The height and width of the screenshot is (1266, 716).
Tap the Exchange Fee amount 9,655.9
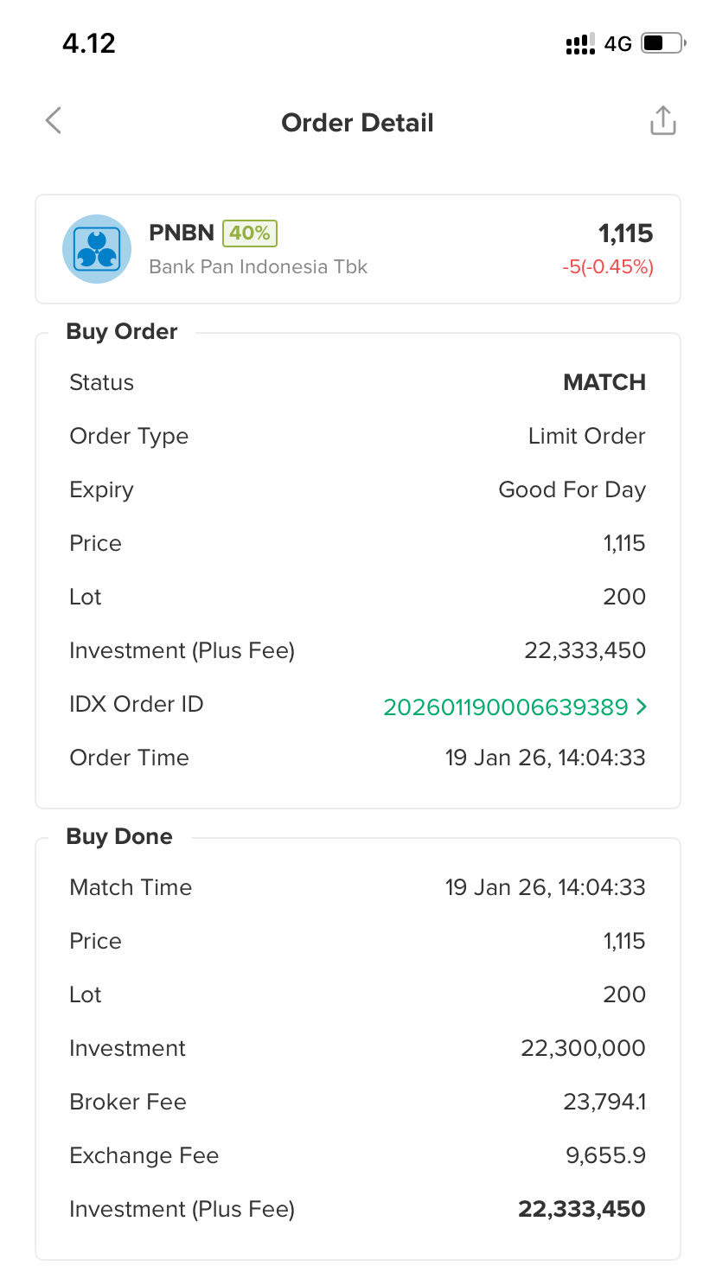coord(605,1155)
